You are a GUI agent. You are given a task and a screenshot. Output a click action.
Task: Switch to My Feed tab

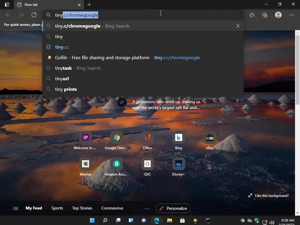click(x=34, y=208)
